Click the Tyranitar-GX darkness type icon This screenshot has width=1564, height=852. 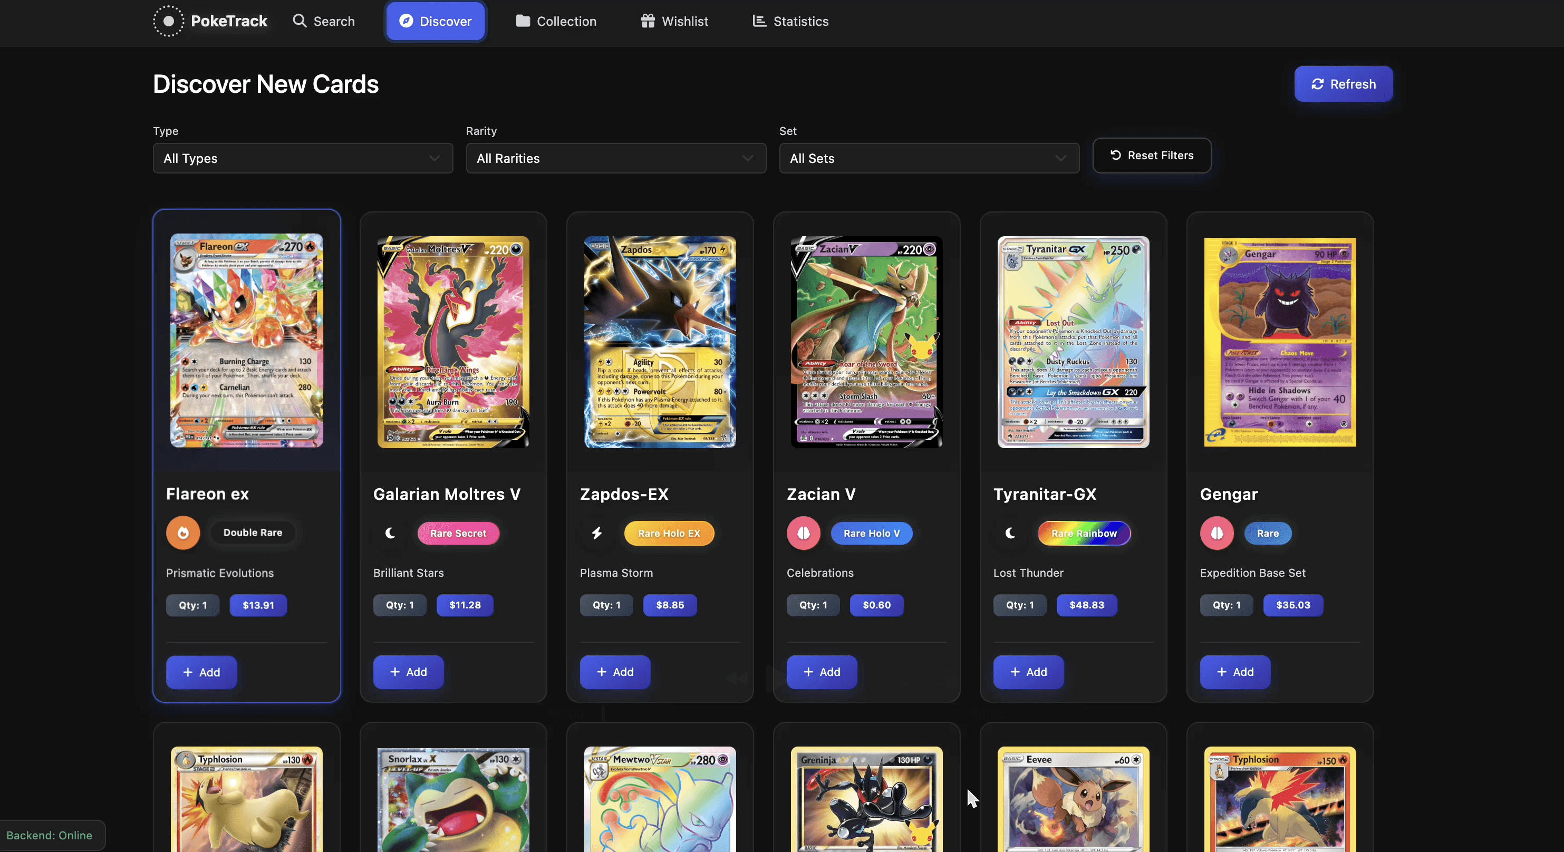pyautogui.click(x=1010, y=534)
